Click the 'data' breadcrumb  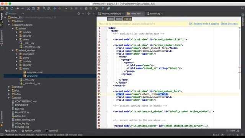point(119,19)
